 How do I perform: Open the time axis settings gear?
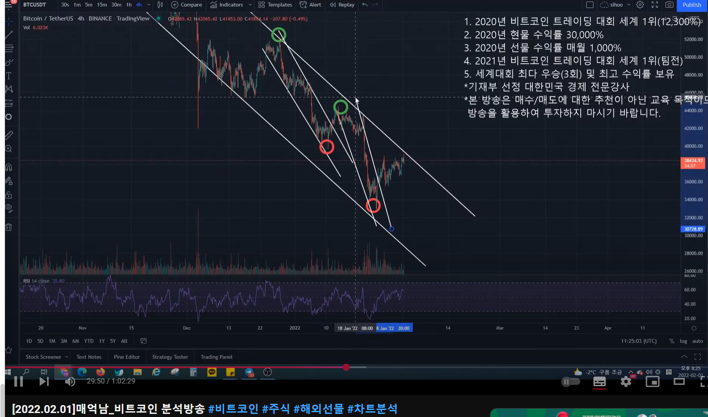pos(694,328)
